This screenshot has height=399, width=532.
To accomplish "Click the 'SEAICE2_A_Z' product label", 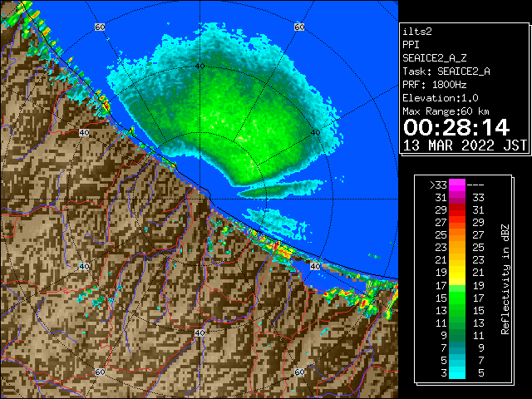I will (435, 58).
